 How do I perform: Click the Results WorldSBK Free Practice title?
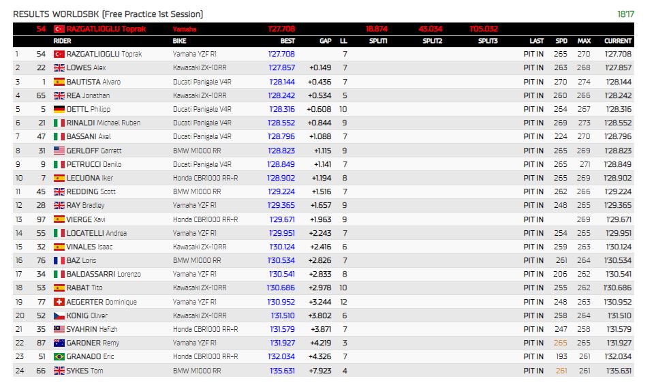point(108,14)
